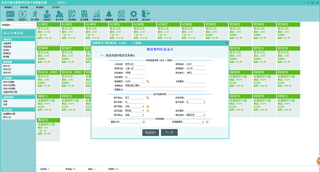Click the 续租签约 toolbar icon
Screen dimensions: 320x172
tap(22, 15)
